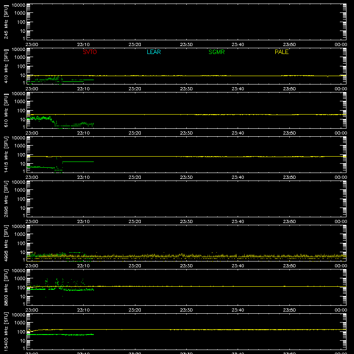Viewport: 354px width, 354px height.
Task: Click the 23:00 tick label under the 8800 MHz panel
Action: click(32, 310)
